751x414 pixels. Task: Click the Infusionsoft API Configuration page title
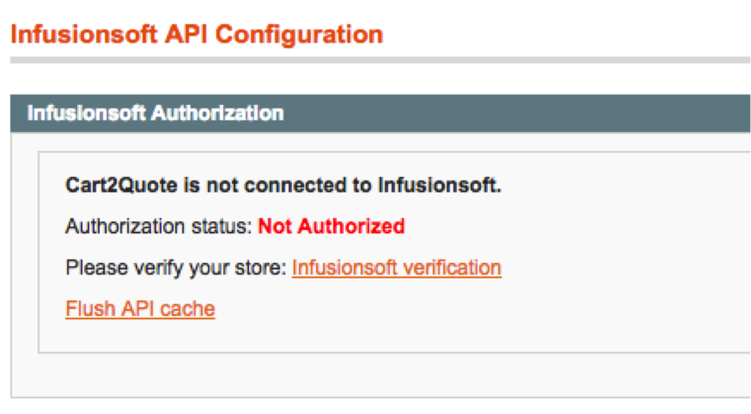coord(197,35)
